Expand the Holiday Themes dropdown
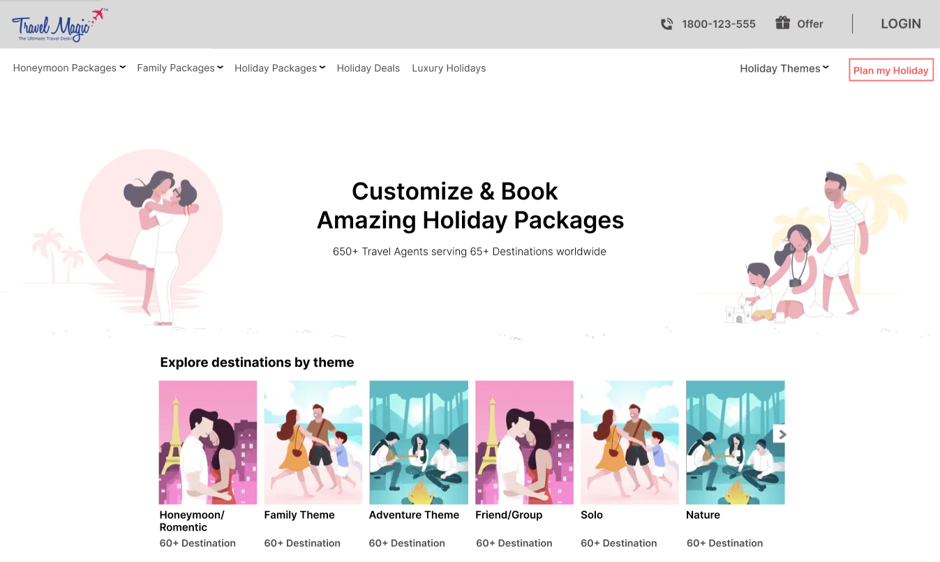The height and width of the screenshot is (562, 940). [784, 68]
